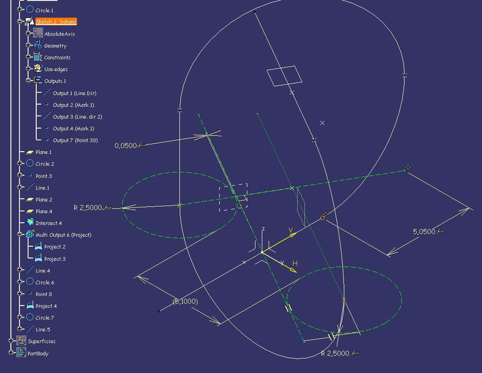Select Project.2 under Multi Output.6
This screenshot has height=373, width=482.
pos(55,247)
